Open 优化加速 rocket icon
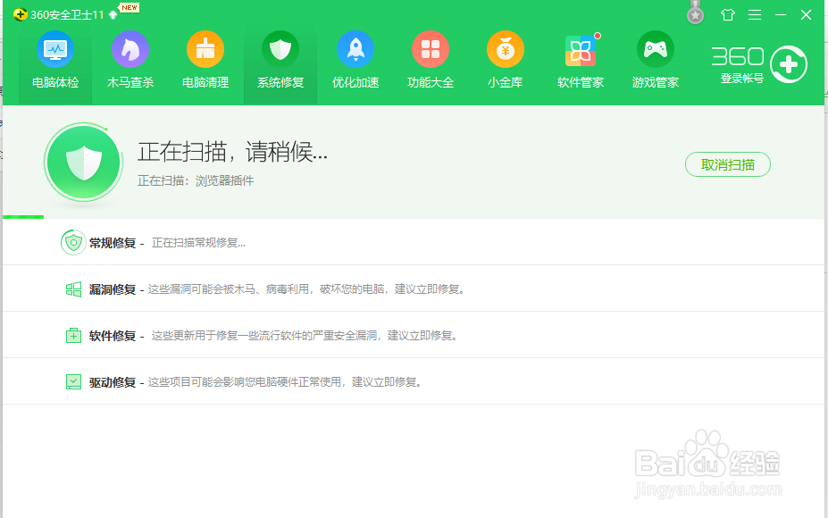Viewport: 828px width, 518px height. 355,49
